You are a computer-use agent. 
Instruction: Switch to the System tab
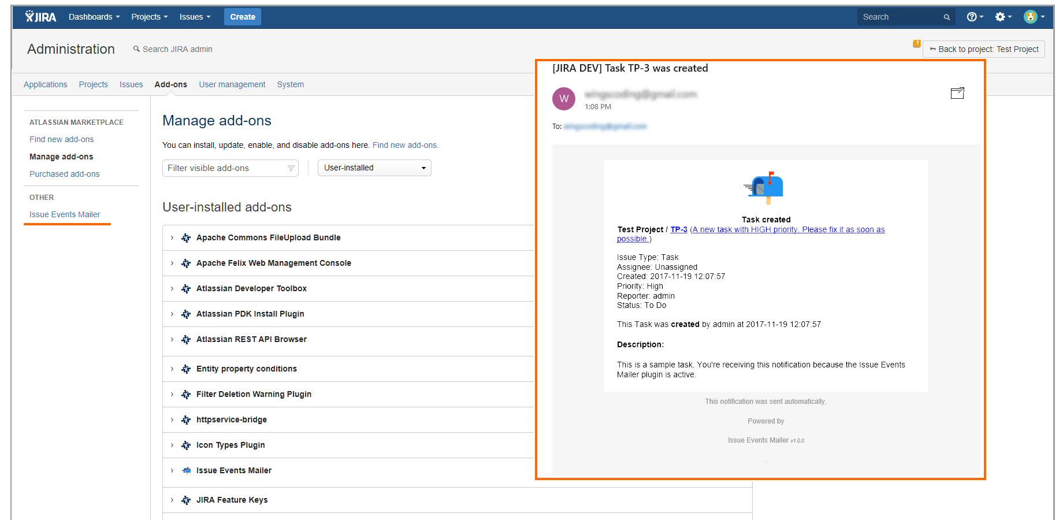click(x=290, y=84)
